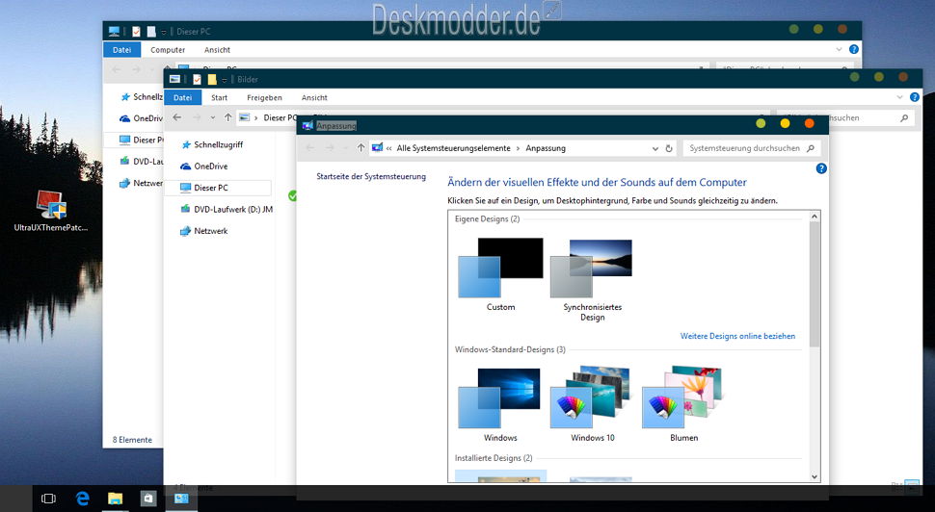This screenshot has height=512, width=935.
Task: Go back in the Bilder window
Action: pos(177,117)
